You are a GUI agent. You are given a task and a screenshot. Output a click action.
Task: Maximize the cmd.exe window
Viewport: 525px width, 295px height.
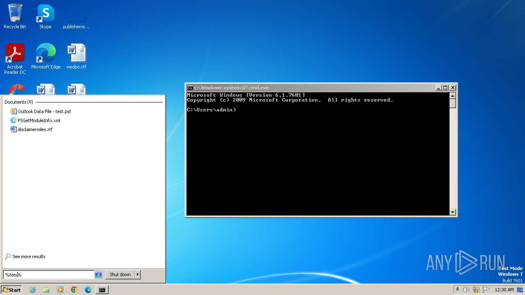[x=445, y=88]
